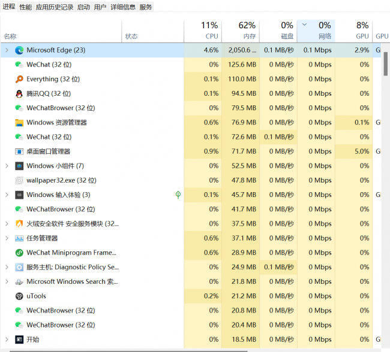Select the Everything (32 位) process row
The width and height of the screenshot is (390, 352).
click(x=191, y=79)
